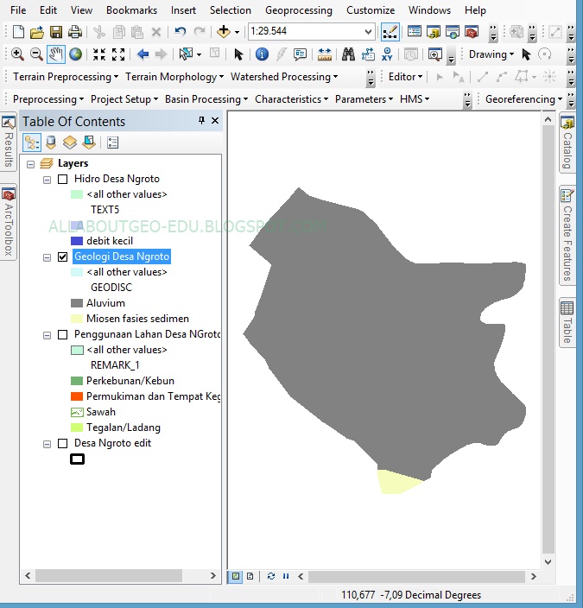The height and width of the screenshot is (608, 583).
Task: Toggle Hidro Desa Ngroto layer checkbox
Action: (x=62, y=179)
